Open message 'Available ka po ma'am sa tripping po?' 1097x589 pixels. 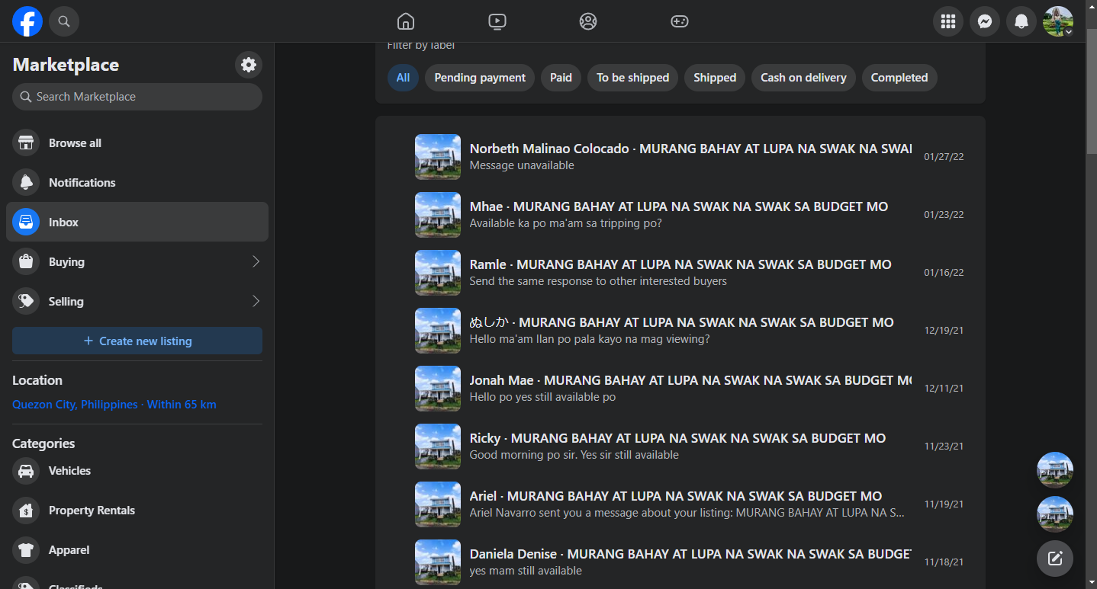click(x=565, y=223)
